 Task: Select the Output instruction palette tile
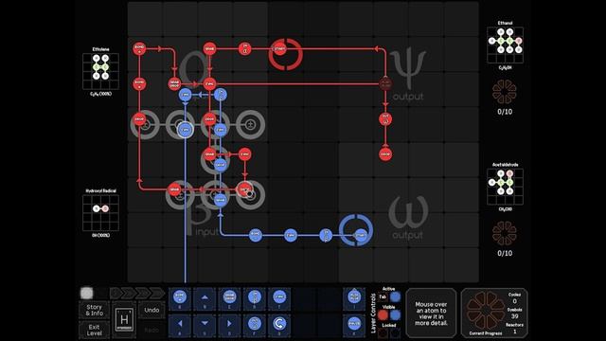(x=255, y=325)
